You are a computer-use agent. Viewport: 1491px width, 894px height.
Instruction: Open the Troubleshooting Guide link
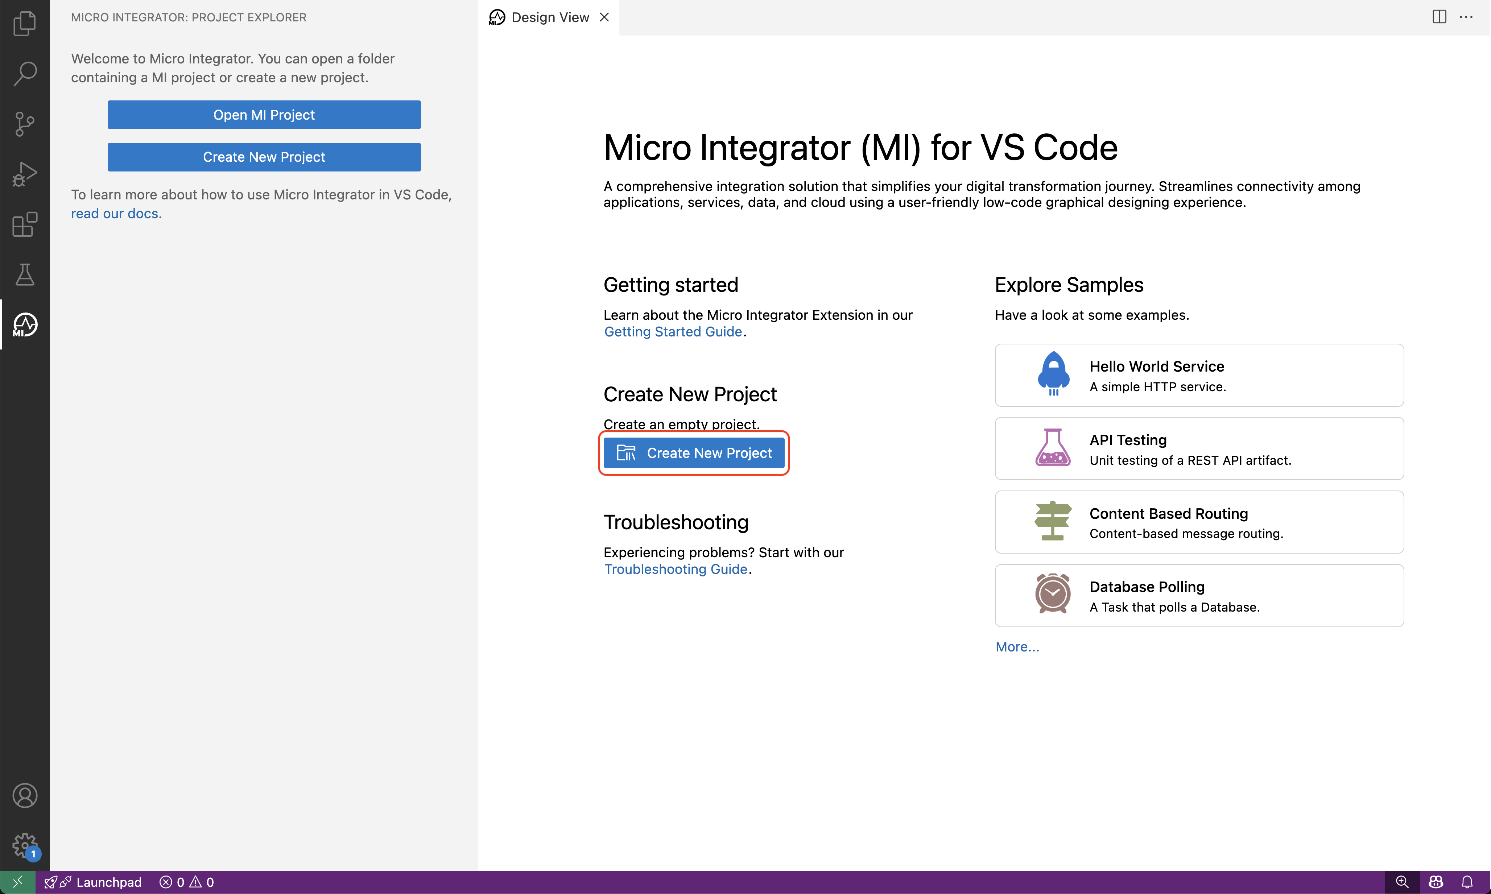(676, 569)
